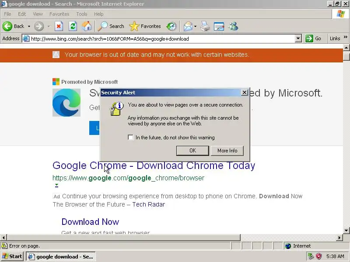Open the Mail button dropdown arrow
350x262 pixels.
(195, 26)
